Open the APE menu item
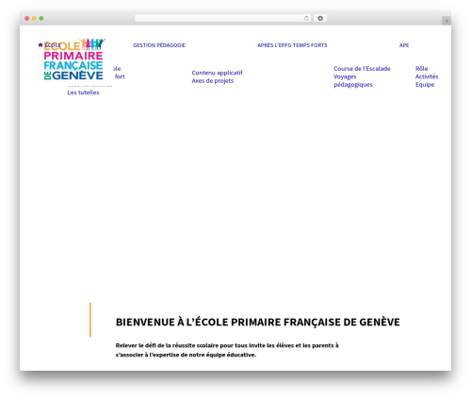The image size is (471, 399). [x=404, y=45]
